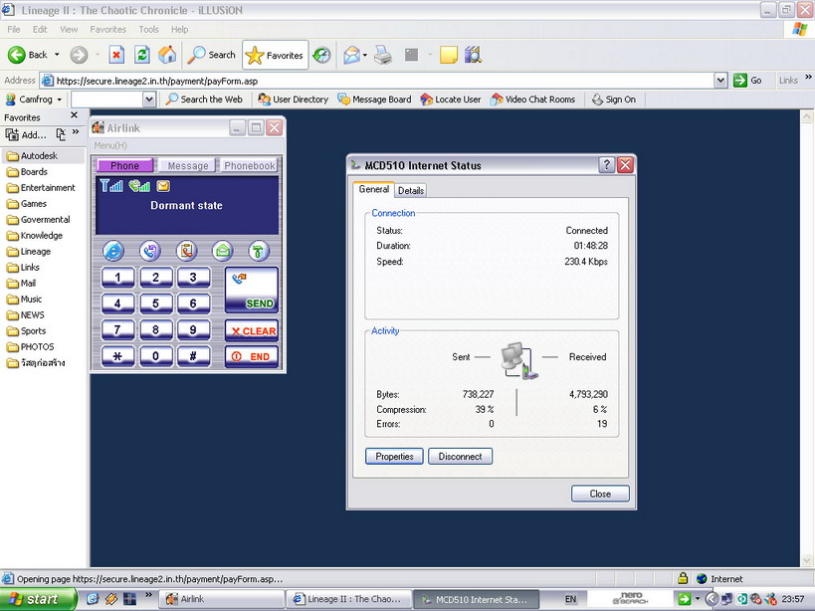The width and height of the screenshot is (815, 611).
Task: Open History icon in toolbar
Action: pyautogui.click(x=321, y=55)
